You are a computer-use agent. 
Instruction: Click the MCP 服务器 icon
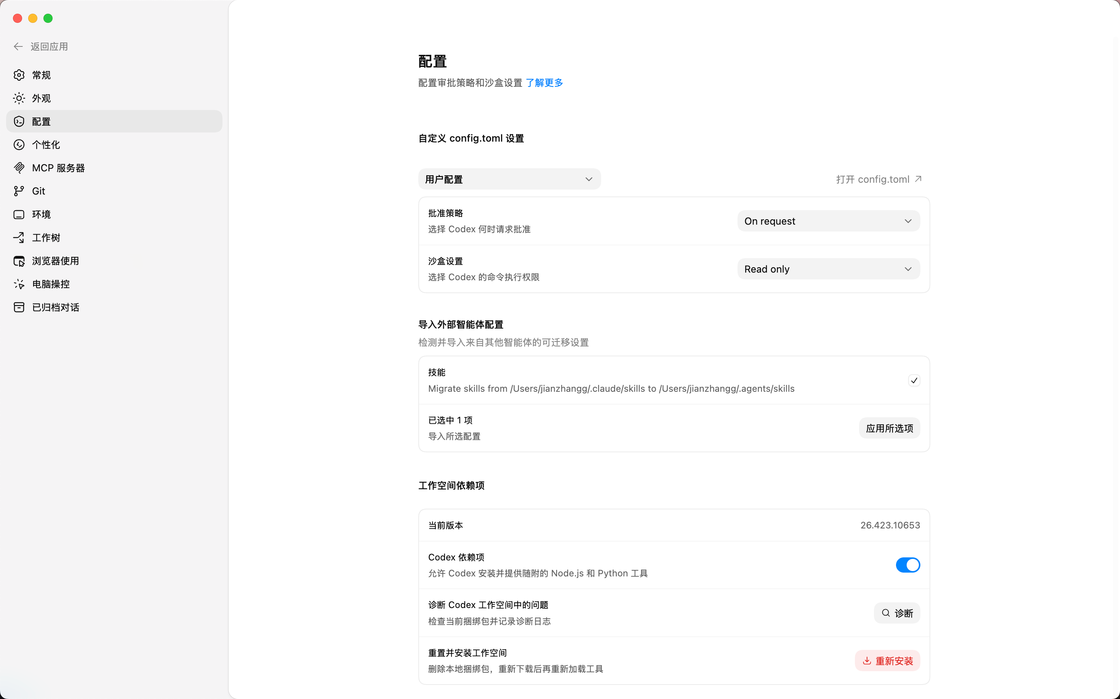pos(19,168)
